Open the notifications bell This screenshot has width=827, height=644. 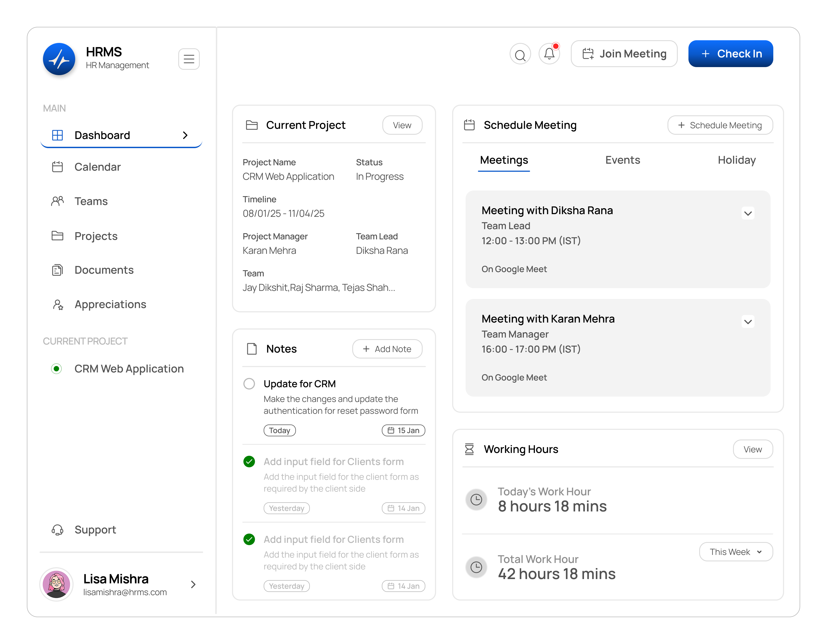[549, 54]
